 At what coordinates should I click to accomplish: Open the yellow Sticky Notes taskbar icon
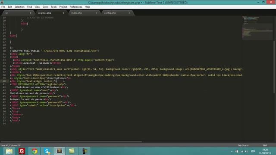(x=72, y=151)
